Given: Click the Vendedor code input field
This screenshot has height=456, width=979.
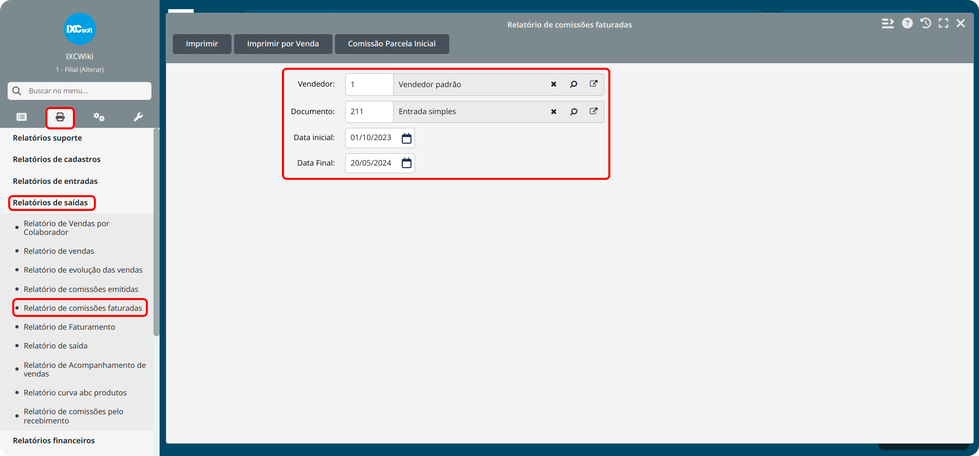Looking at the screenshot, I should pyautogui.click(x=369, y=85).
